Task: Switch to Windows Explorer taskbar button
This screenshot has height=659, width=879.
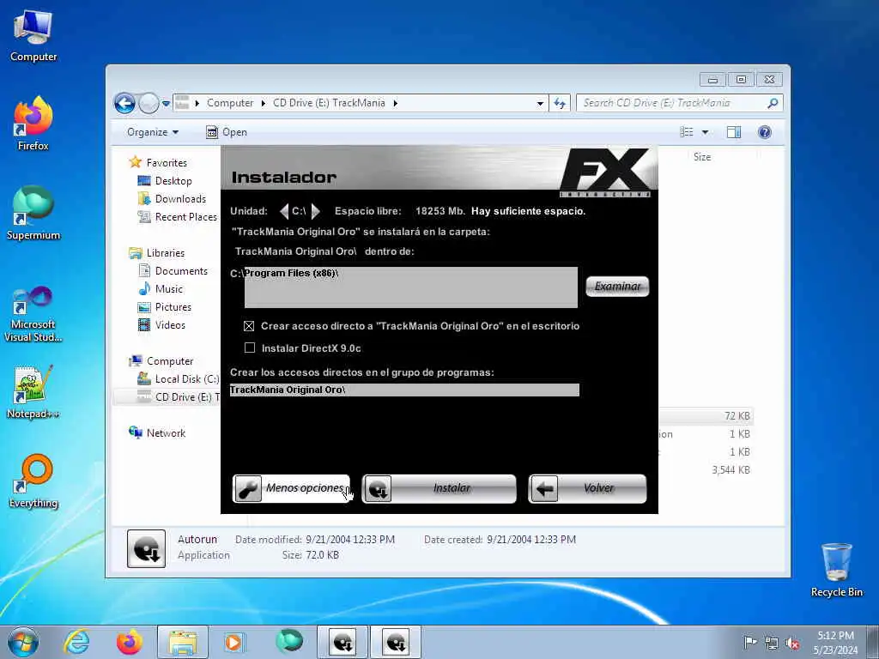Action: click(183, 642)
